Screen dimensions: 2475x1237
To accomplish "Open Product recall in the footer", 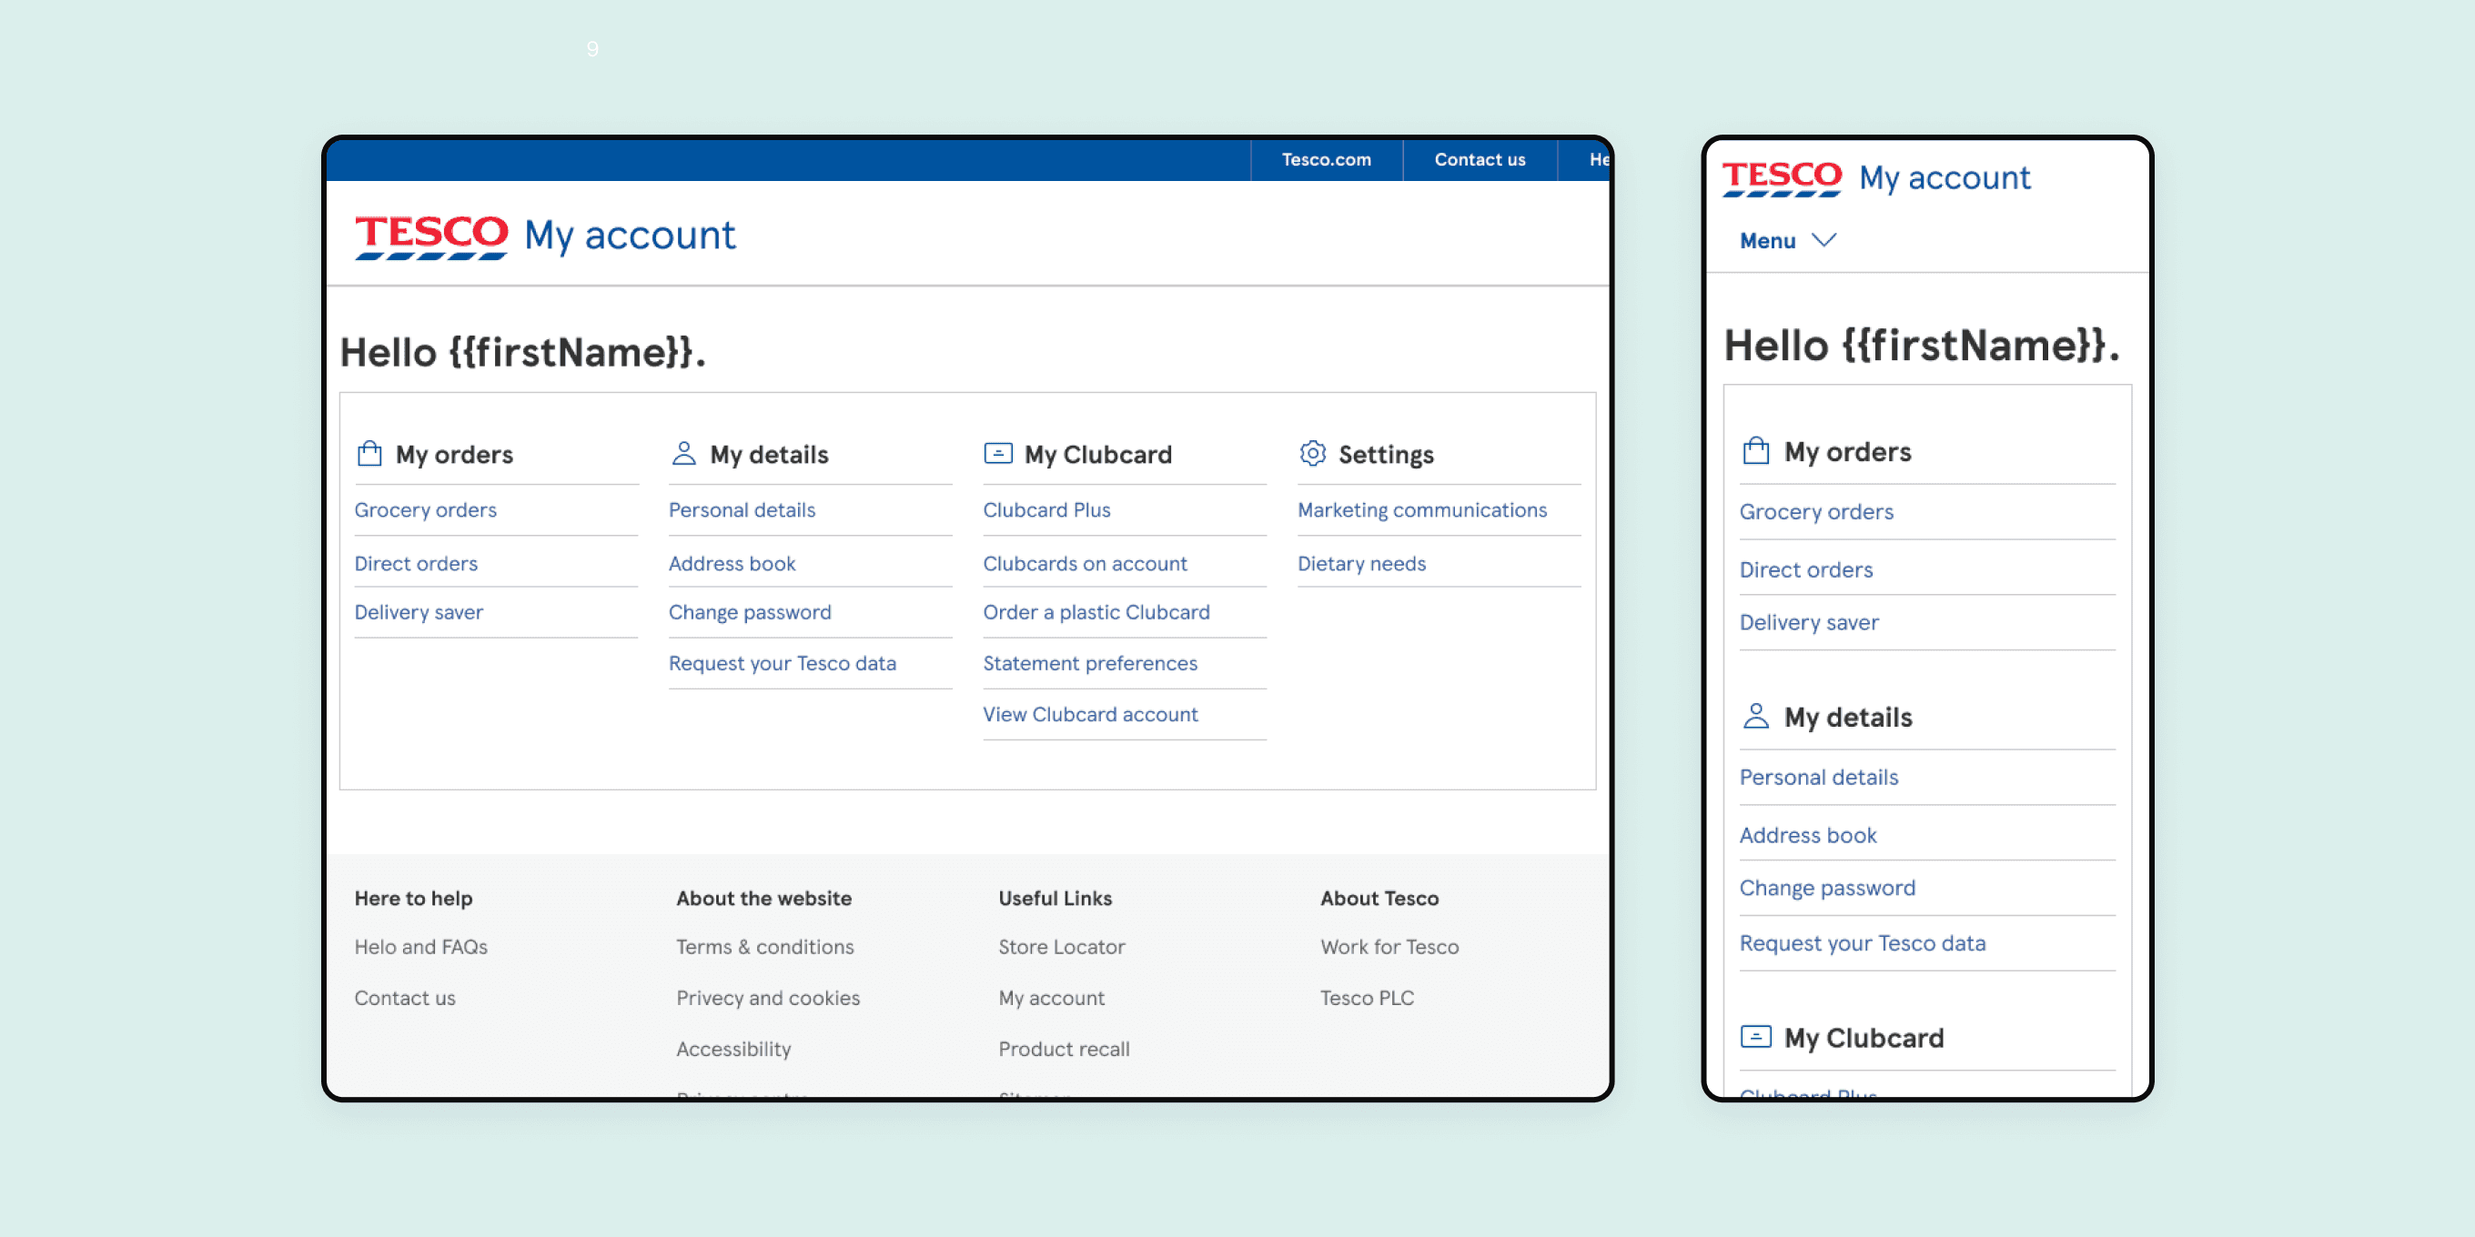I will point(1064,1049).
